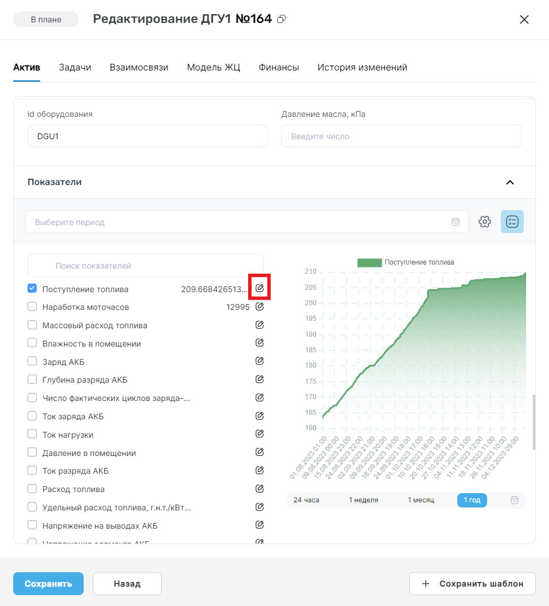Click edit icon for Наработка моточасов
The width and height of the screenshot is (549, 606).
click(x=260, y=306)
